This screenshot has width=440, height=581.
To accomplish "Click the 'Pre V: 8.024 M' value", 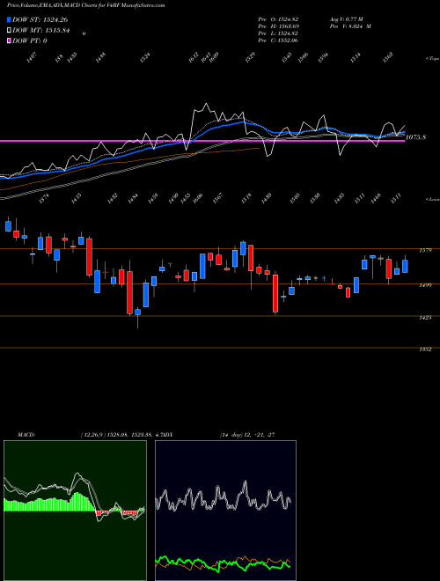I will coord(350,26).
